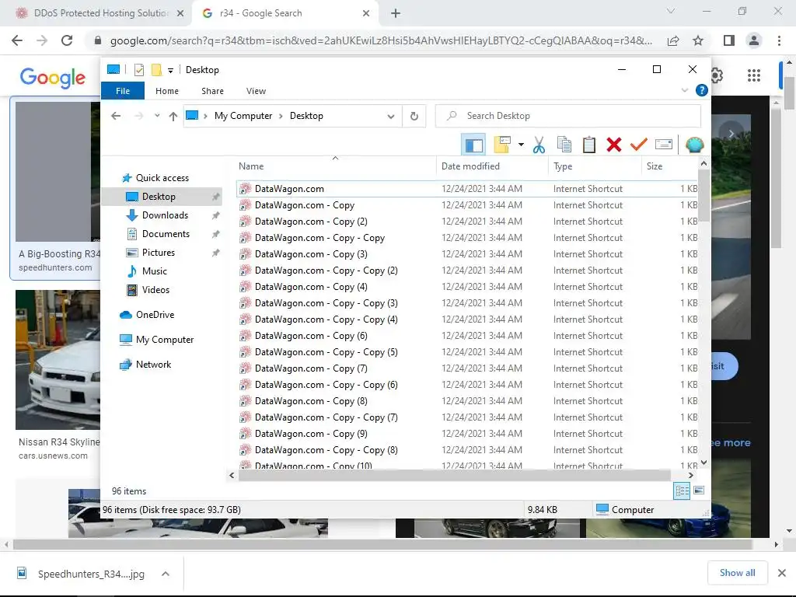796x597 pixels.
Task: Open download options chevron for Speedhunters file
Action: click(x=166, y=574)
